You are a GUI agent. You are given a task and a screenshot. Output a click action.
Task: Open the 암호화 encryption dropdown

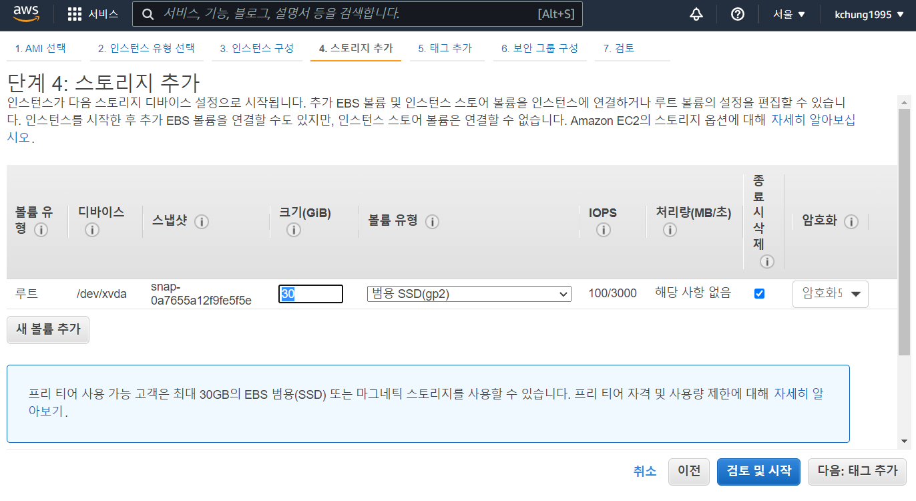pos(831,294)
